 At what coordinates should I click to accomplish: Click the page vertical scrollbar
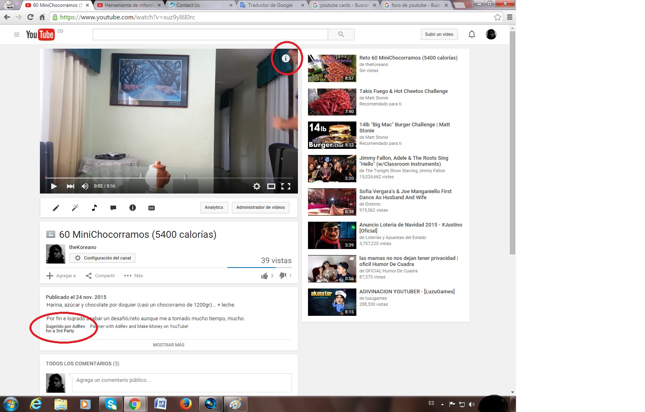tap(512, 142)
